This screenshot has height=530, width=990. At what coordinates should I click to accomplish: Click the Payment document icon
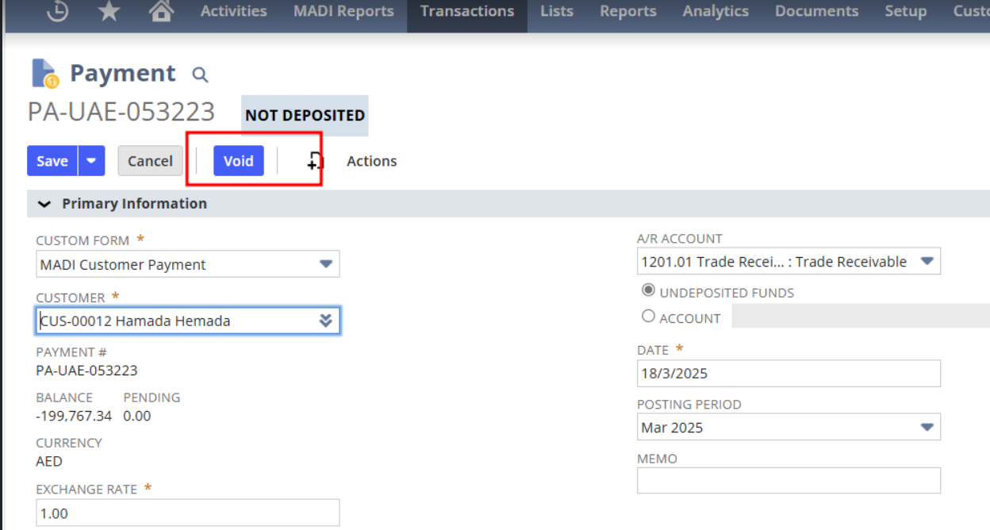pos(44,73)
